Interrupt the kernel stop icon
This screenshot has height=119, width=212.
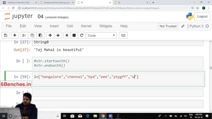[74, 35]
